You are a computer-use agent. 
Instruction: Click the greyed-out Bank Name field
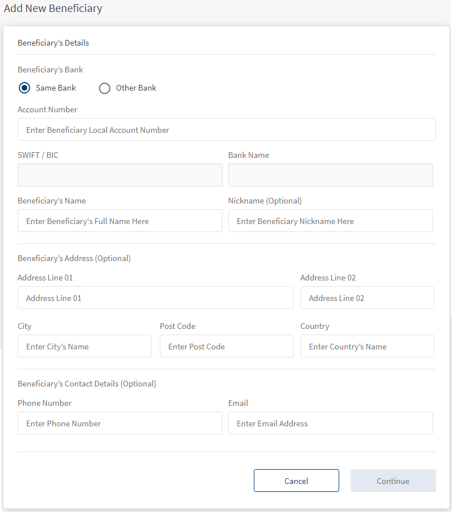pos(330,176)
